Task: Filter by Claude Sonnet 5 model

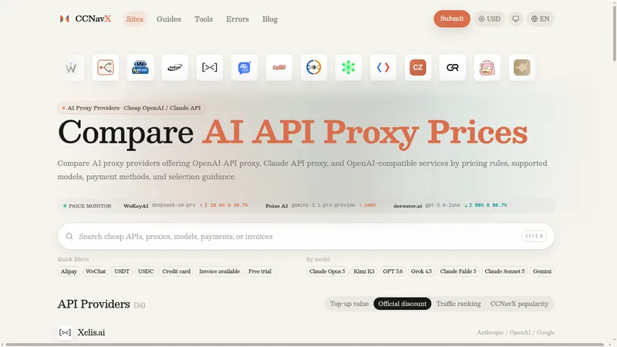Action: point(504,271)
